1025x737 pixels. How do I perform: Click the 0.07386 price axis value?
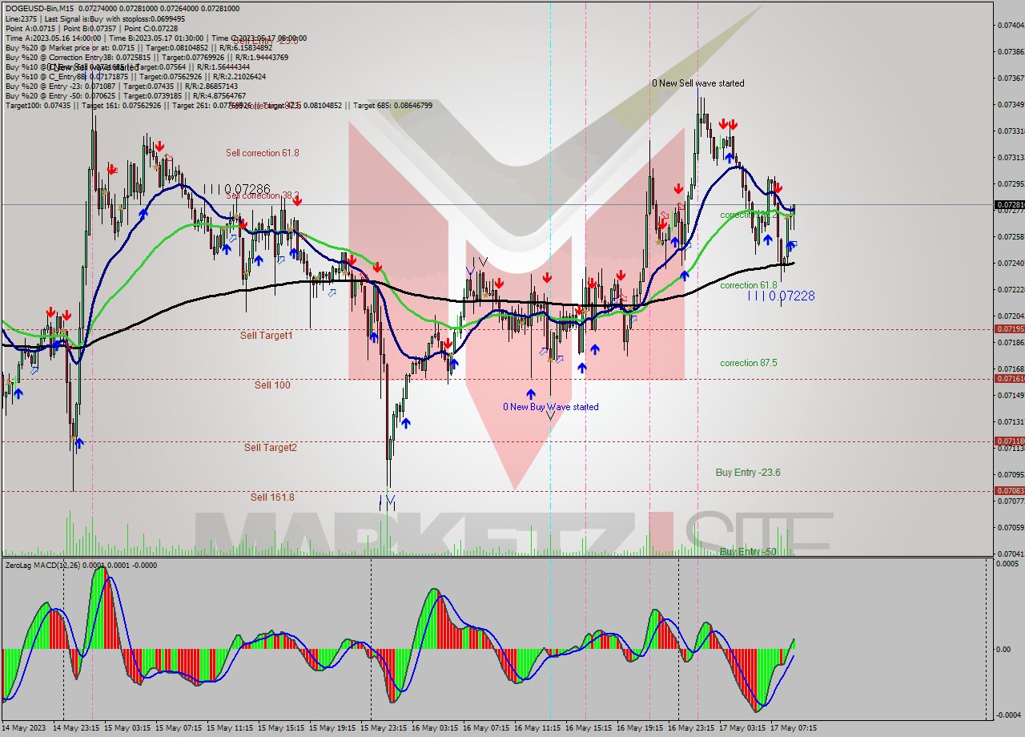[x=1011, y=51]
